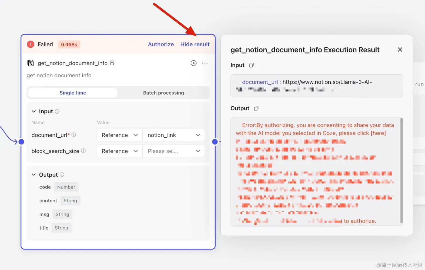Click the node's left input connector dot
The height and width of the screenshot is (270, 425).
pos(21,142)
